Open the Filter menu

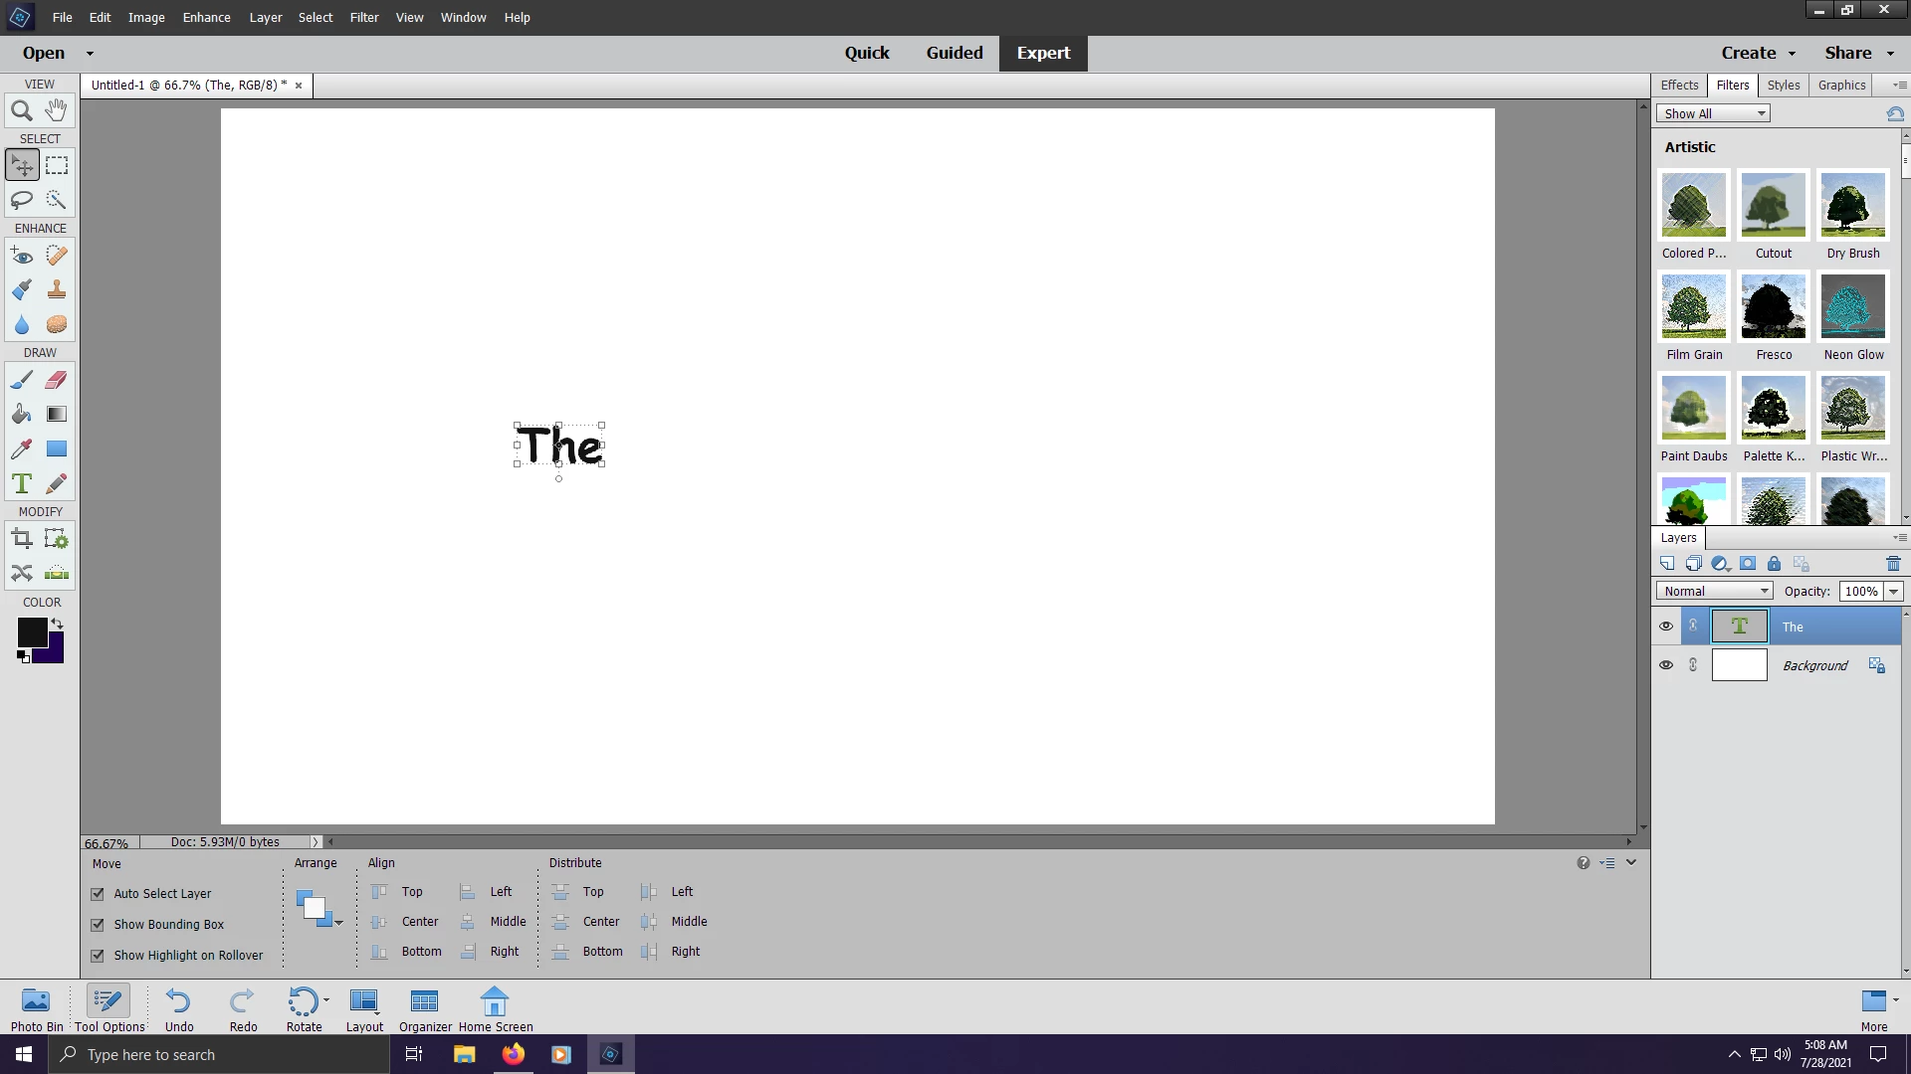click(363, 17)
